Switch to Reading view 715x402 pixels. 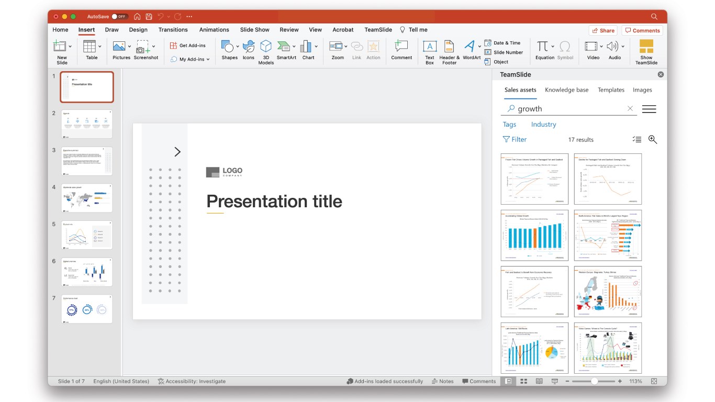click(x=539, y=381)
